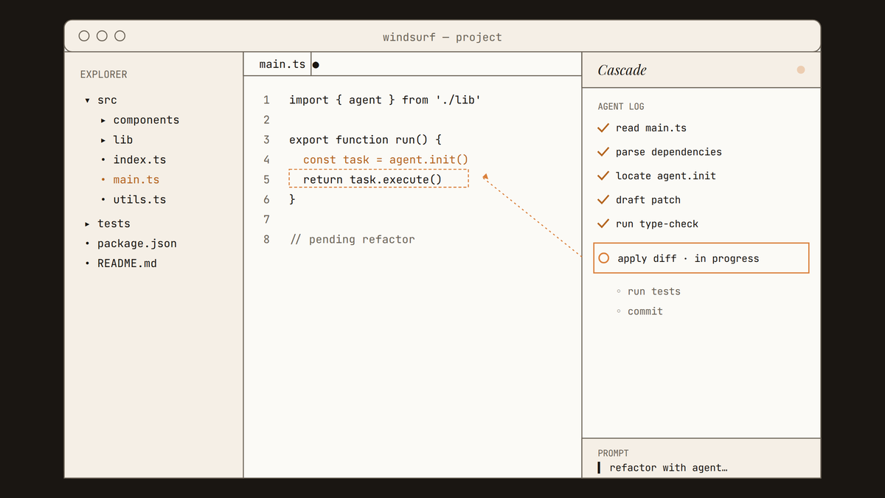
Task: Place cursor in '// pending refactor' comment
Action: click(x=353, y=240)
